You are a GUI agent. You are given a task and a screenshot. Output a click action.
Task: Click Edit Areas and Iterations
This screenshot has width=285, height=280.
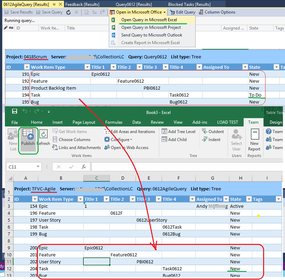pos(130,132)
